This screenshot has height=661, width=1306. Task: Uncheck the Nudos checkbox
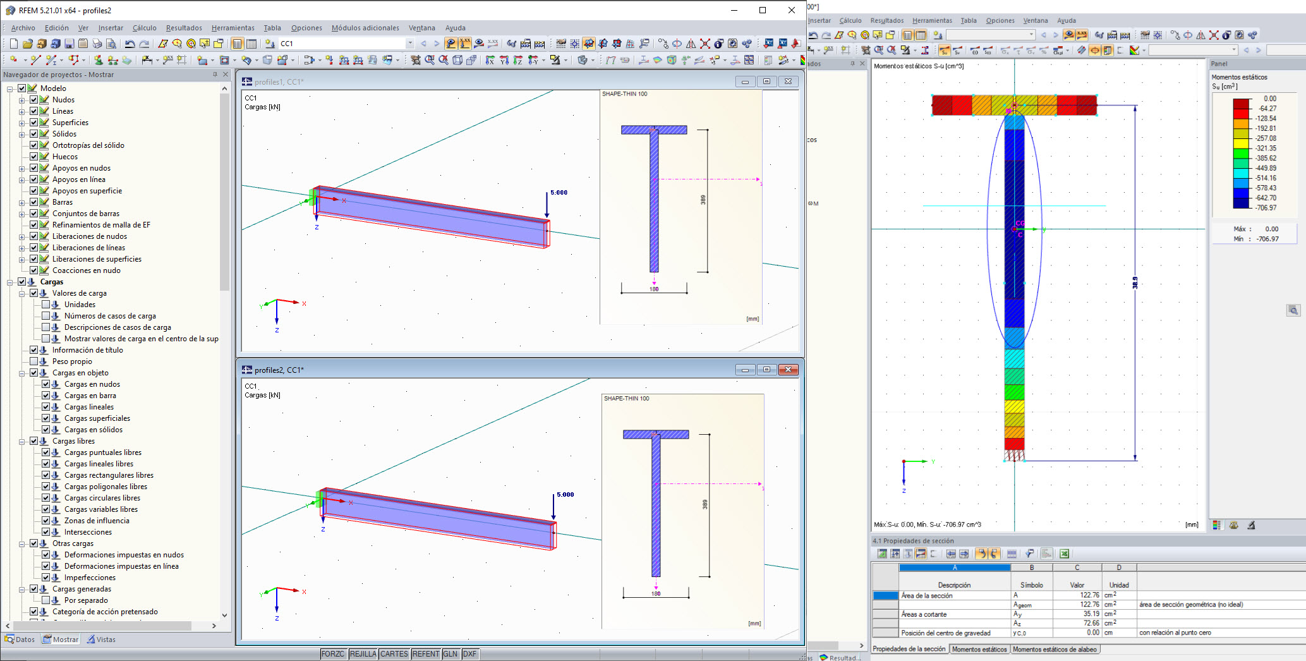click(34, 100)
